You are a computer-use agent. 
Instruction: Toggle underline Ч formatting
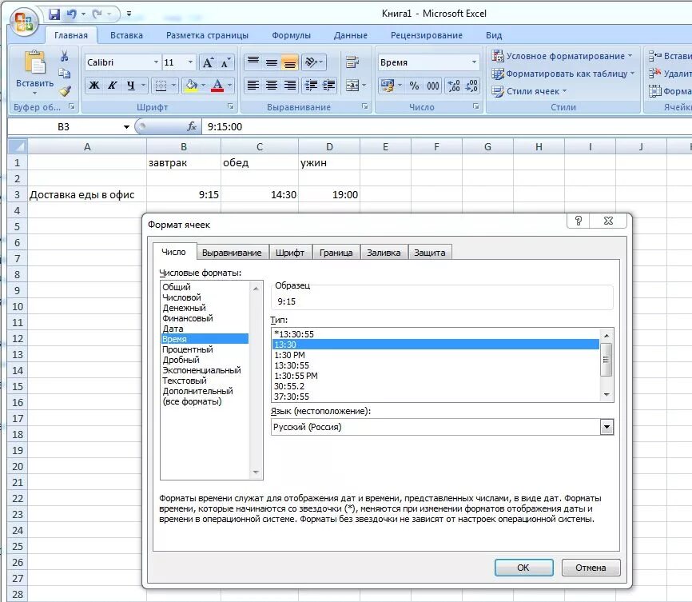tap(131, 86)
